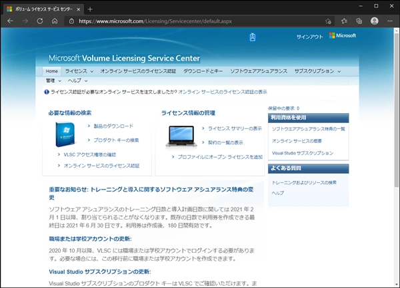
Task: Add page to favorites star-plus icon
Action: point(328,21)
